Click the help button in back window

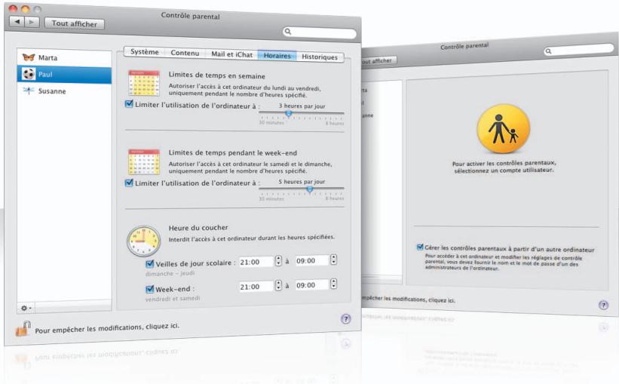pyautogui.click(x=603, y=305)
